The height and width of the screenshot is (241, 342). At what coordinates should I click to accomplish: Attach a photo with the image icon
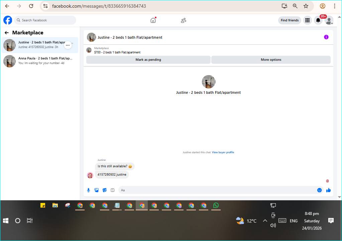click(x=96, y=190)
